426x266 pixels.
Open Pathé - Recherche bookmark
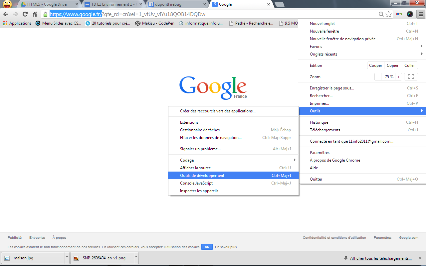[x=251, y=23]
